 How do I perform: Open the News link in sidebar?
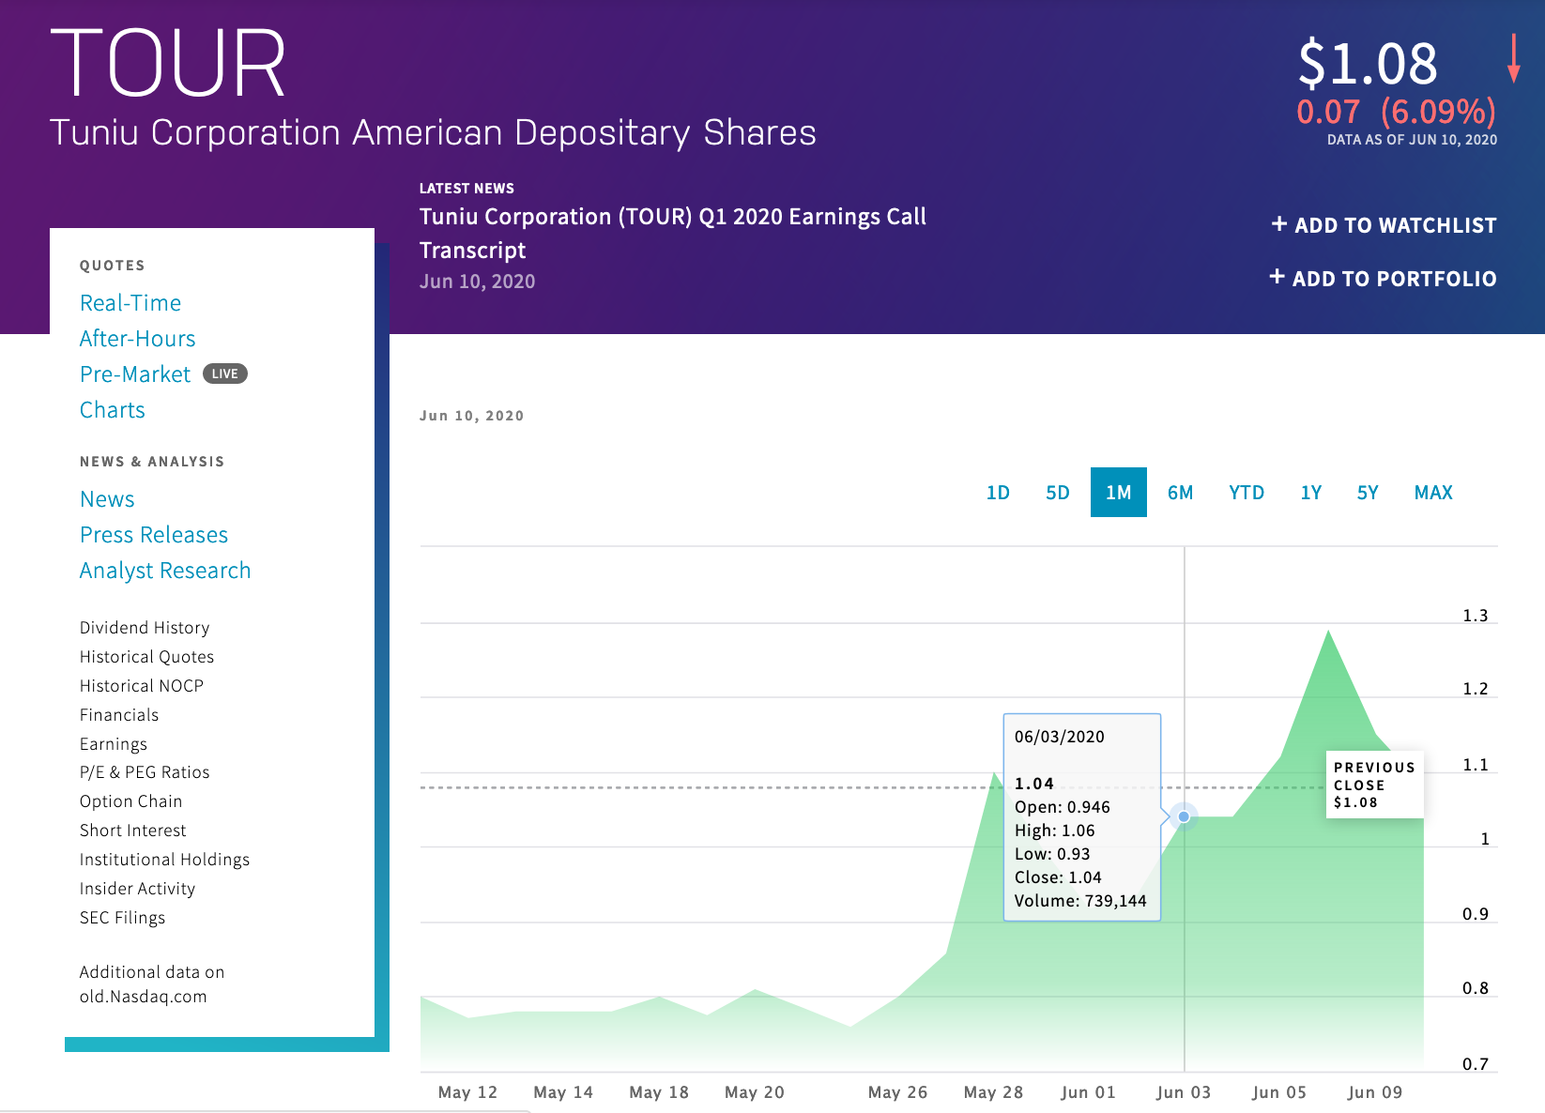[x=107, y=499]
